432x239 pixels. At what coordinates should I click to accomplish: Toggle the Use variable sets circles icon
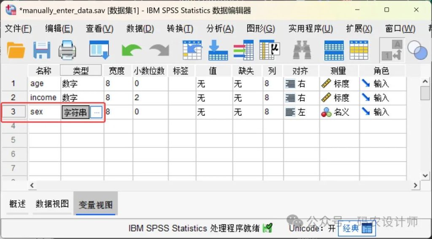tap(417, 50)
